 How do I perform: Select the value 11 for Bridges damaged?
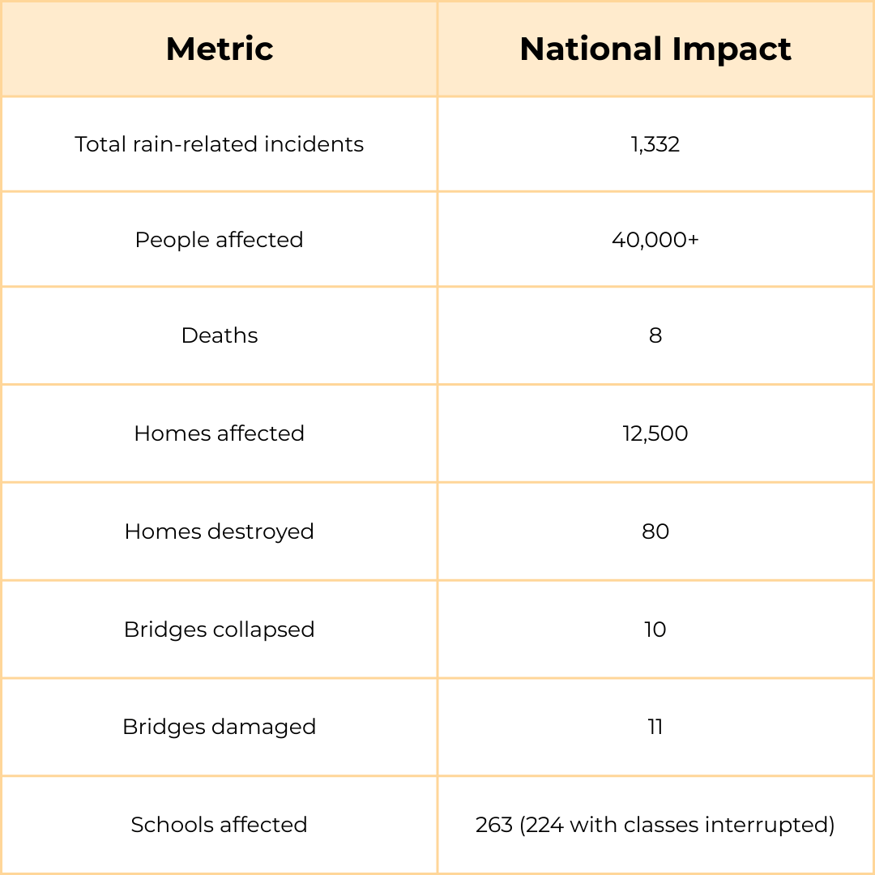click(655, 727)
